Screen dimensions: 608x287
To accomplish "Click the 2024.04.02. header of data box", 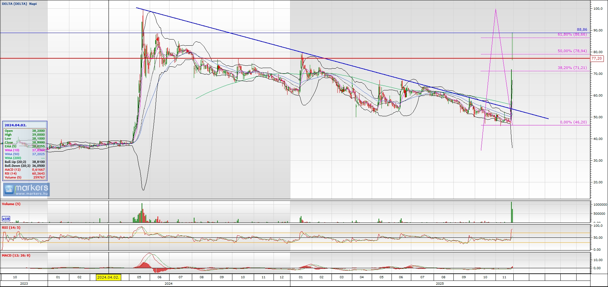I will [x=16, y=125].
